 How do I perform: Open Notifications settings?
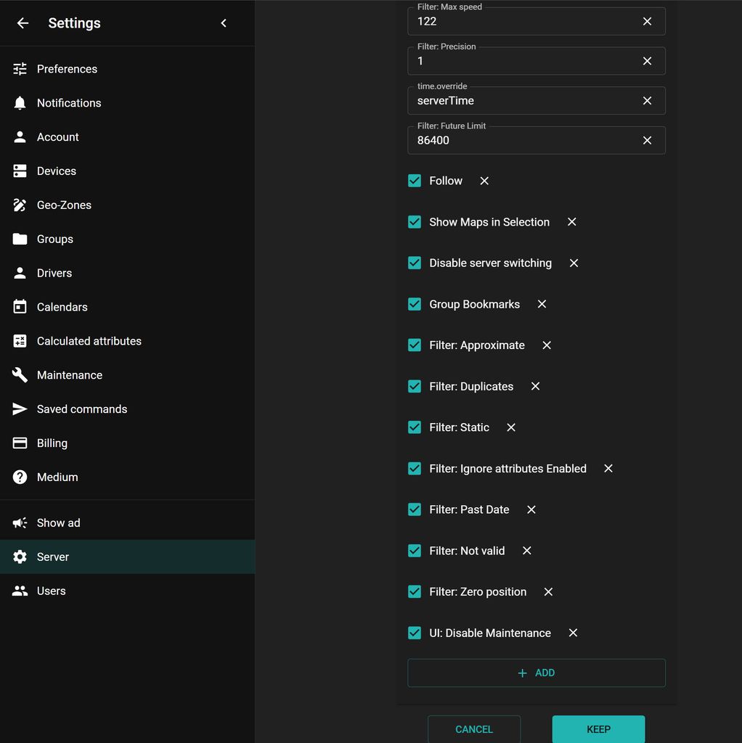pyautogui.click(x=127, y=103)
